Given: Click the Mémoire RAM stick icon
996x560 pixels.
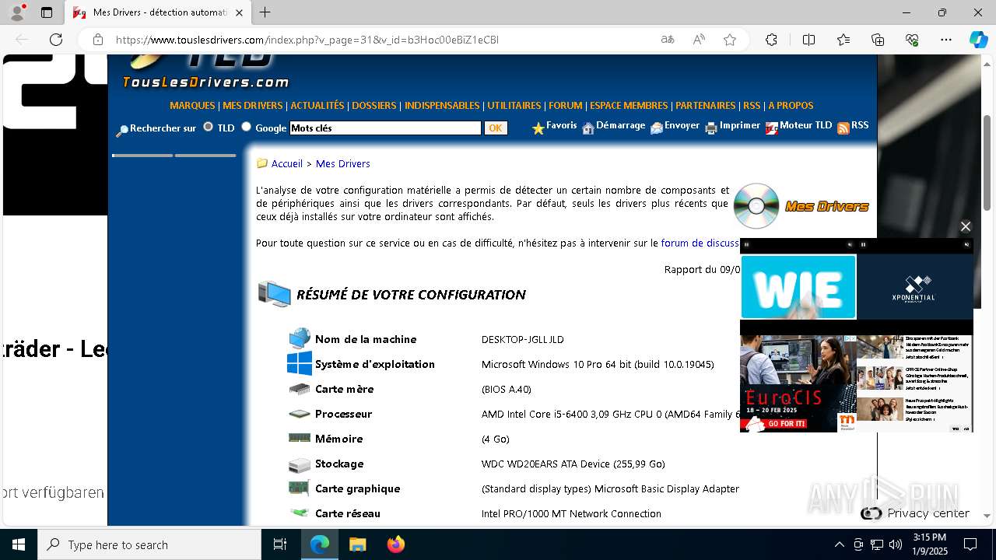Looking at the screenshot, I should [x=300, y=438].
